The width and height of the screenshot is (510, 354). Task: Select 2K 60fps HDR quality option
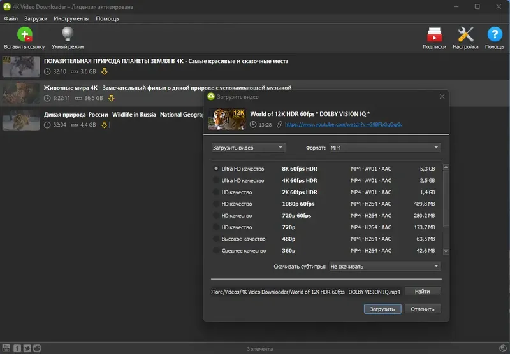(x=216, y=192)
